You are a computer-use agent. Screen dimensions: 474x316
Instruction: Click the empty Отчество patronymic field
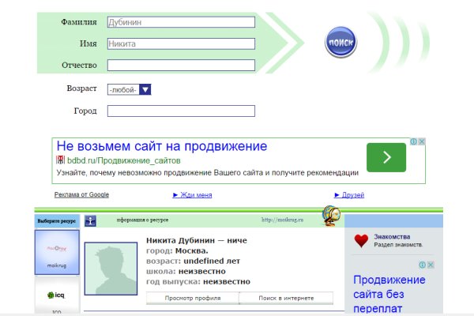(181, 65)
